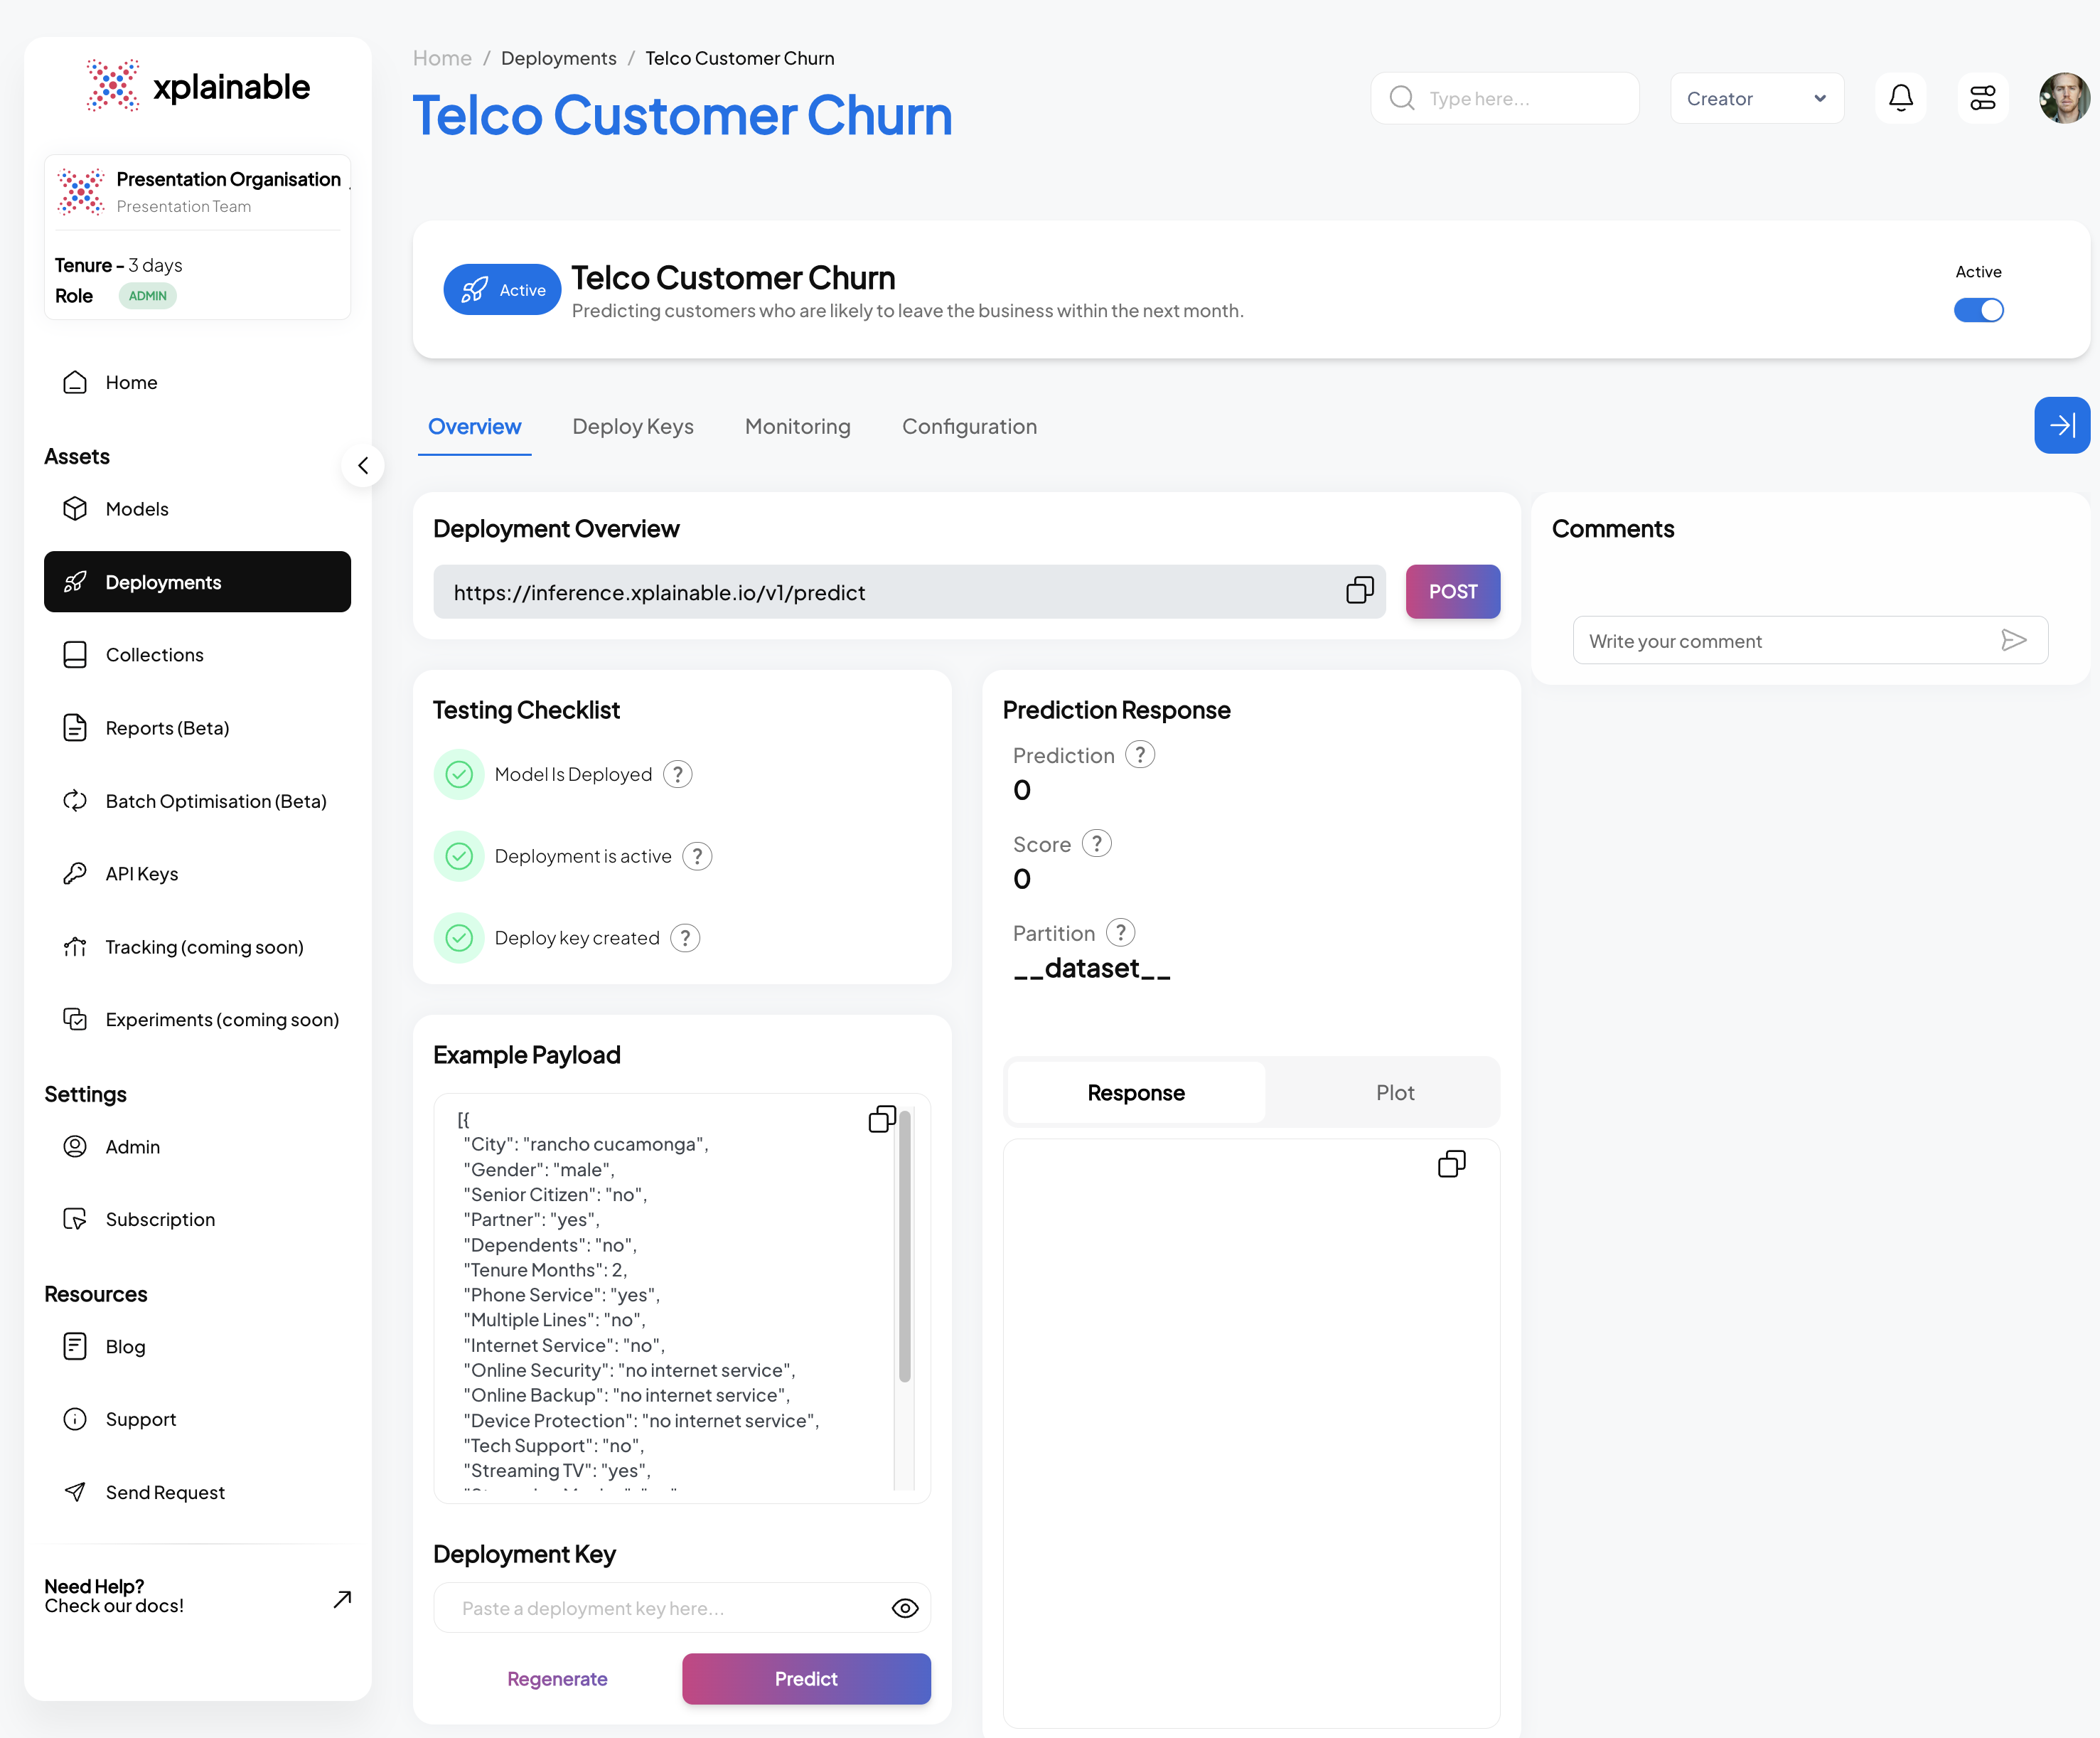Copy the inference URL with copy icon
The image size is (2100, 1738).
tap(1359, 590)
